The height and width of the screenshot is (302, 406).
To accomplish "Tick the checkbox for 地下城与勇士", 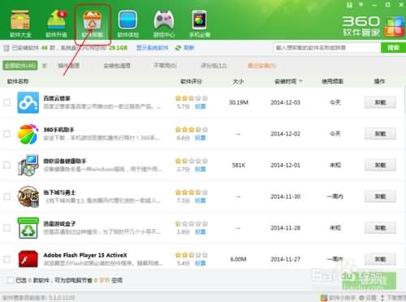I will pyautogui.click(x=7, y=196).
